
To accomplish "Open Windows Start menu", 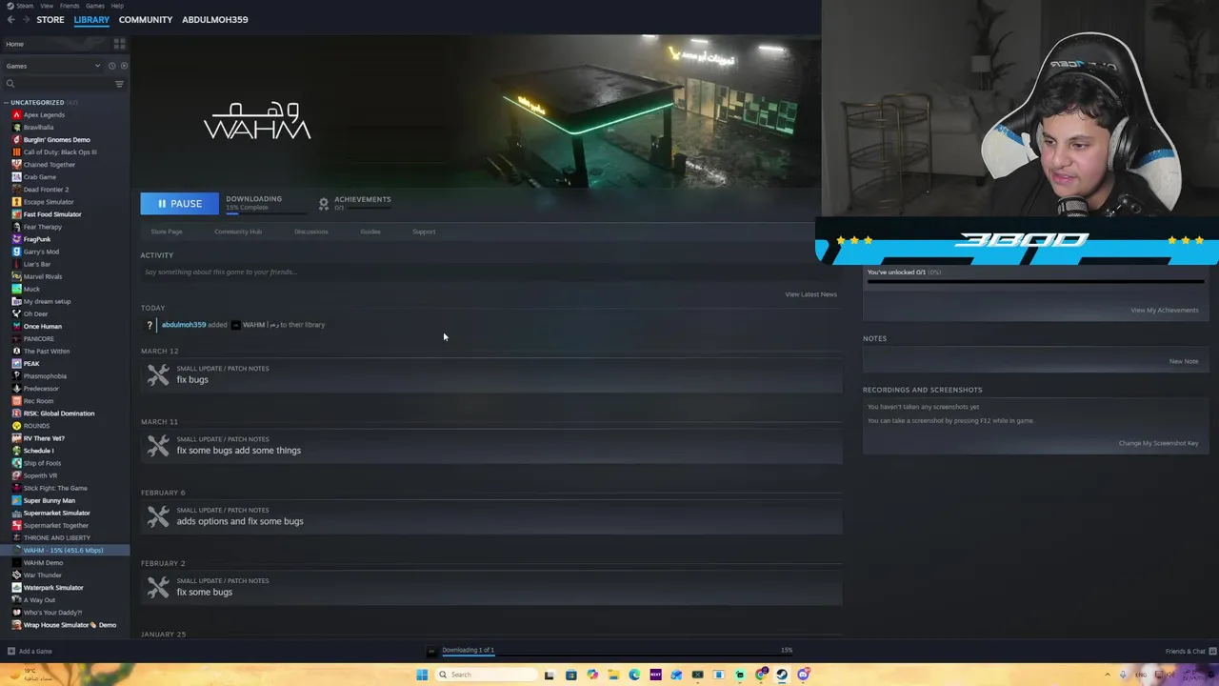I will pos(422,675).
